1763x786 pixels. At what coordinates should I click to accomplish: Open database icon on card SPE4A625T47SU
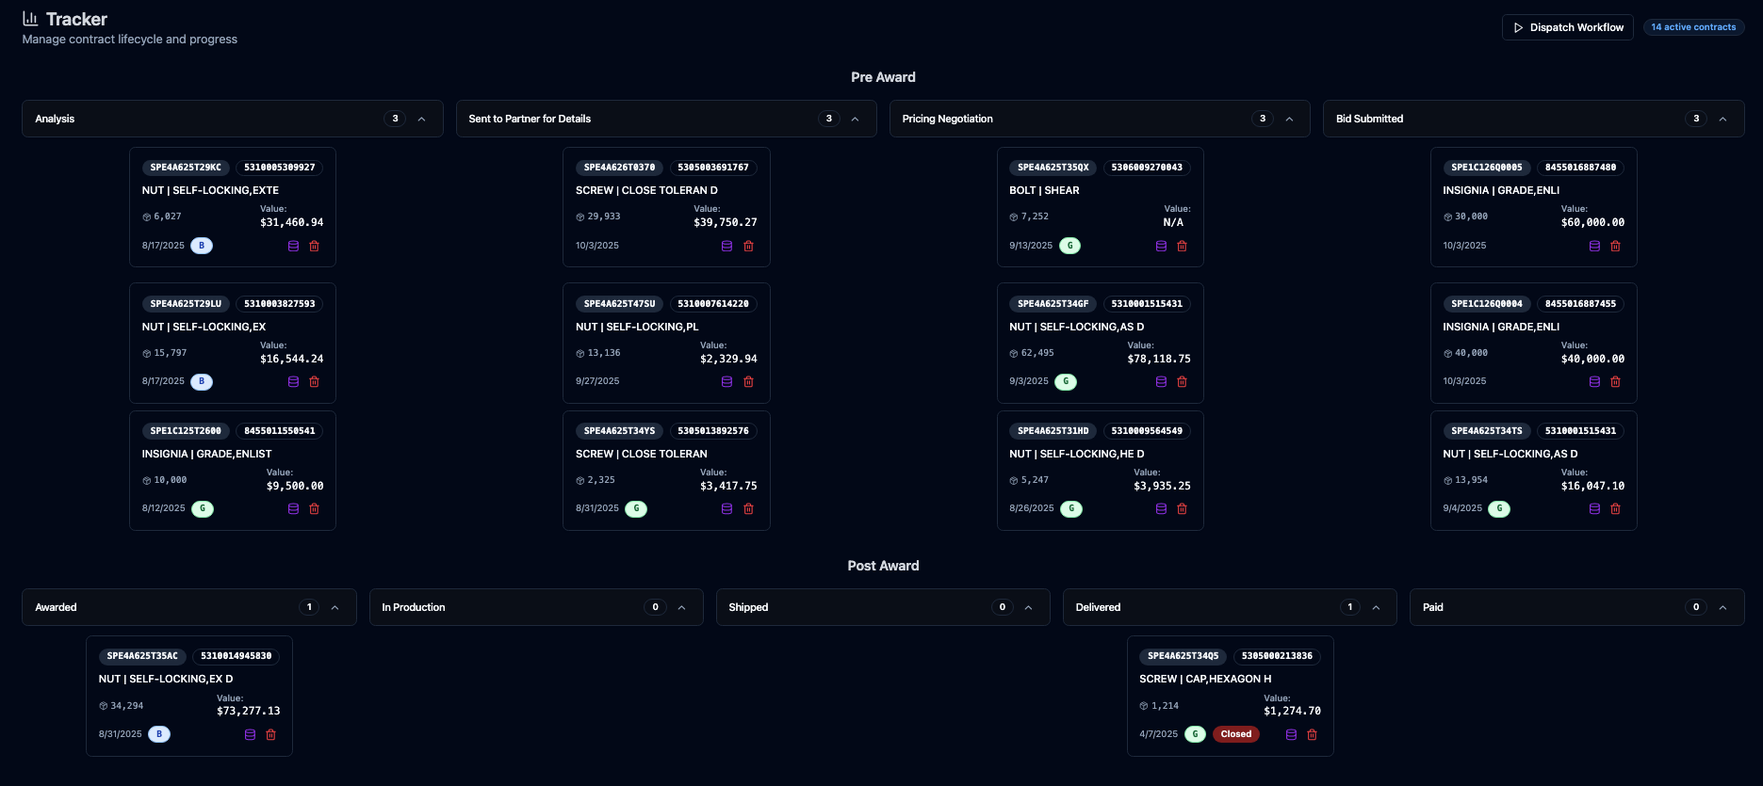pos(726,381)
